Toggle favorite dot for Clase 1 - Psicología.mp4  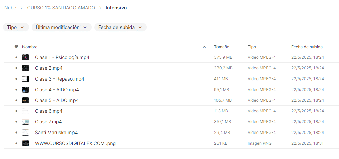click(x=16, y=57)
